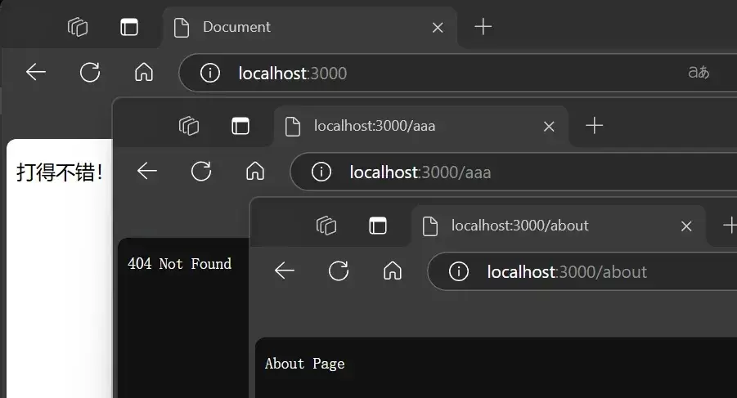The height and width of the screenshot is (398, 737).
Task: Select the Document tab
Action: click(309, 27)
